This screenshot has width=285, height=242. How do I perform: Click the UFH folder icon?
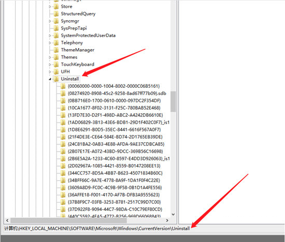click(x=56, y=72)
